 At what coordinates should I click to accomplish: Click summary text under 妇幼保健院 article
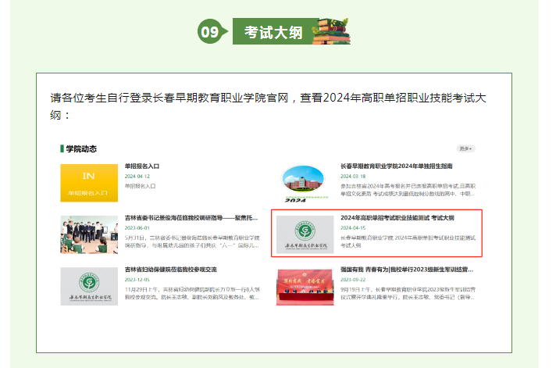(191, 291)
